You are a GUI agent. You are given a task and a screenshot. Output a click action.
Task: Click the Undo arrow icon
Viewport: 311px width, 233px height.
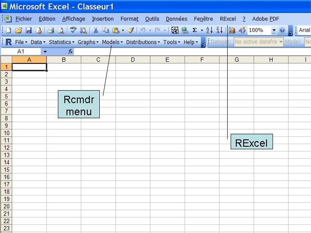[143, 30]
